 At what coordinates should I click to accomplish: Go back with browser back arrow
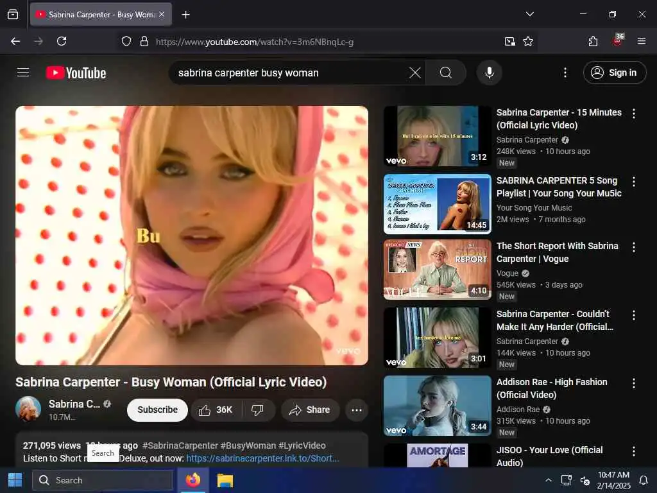(15, 41)
